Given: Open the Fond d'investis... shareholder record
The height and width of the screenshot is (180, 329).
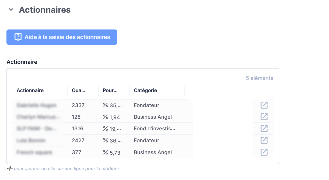Looking at the screenshot, I should point(264,129).
